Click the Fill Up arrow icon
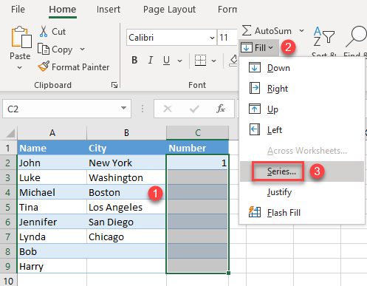Viewport: 367px width, 286px height. [x=255, y=109]
